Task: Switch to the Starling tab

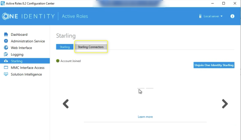Action: pyautogui.click(x=65, y=47)
